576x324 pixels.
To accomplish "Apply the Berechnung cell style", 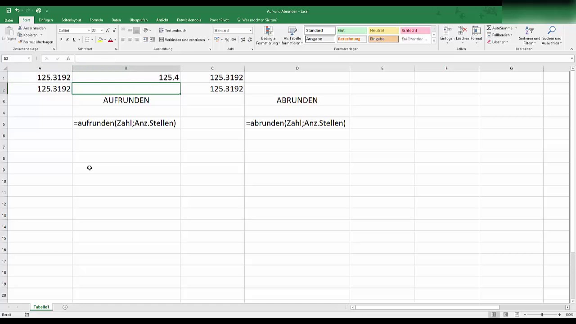I will [x=352, y=39].
